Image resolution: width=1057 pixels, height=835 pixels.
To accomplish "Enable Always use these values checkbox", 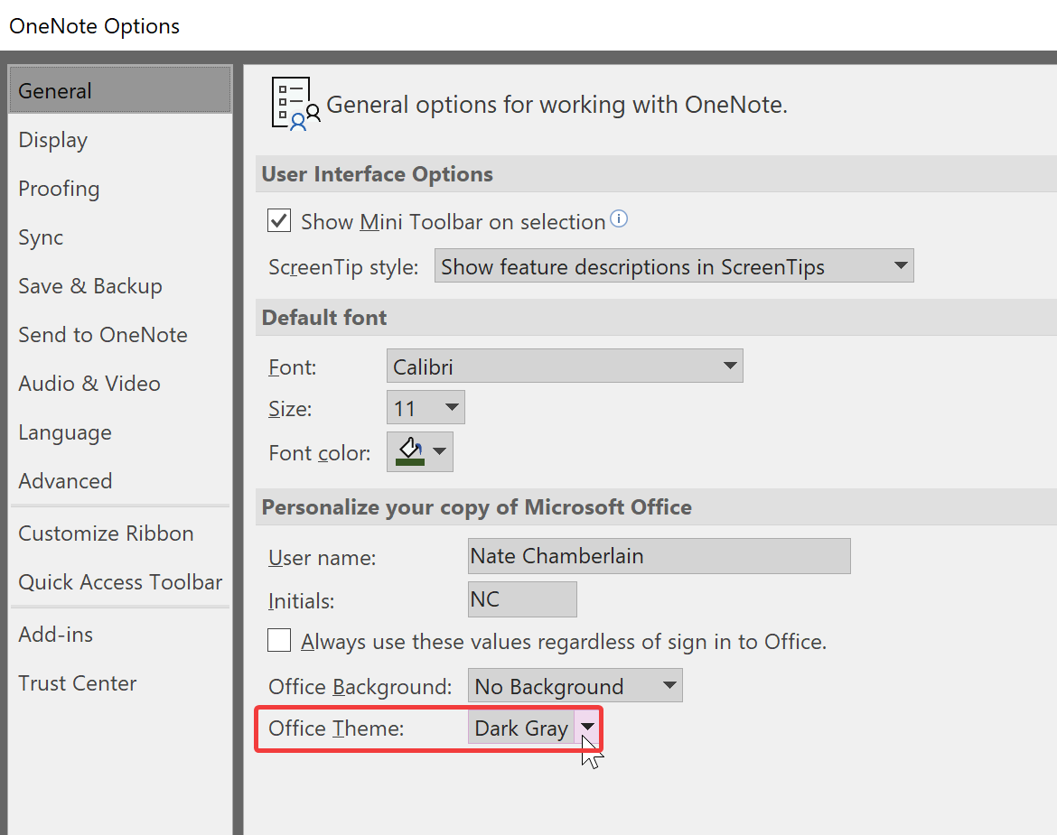I will (x=279, y=640).
